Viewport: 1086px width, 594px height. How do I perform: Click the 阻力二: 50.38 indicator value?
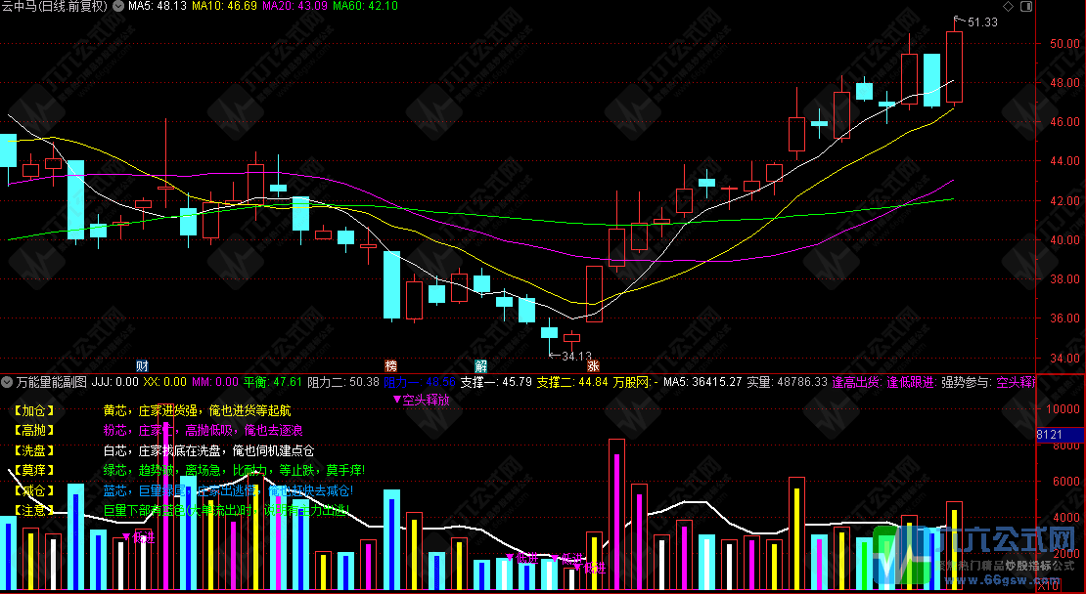coord(342,382)
